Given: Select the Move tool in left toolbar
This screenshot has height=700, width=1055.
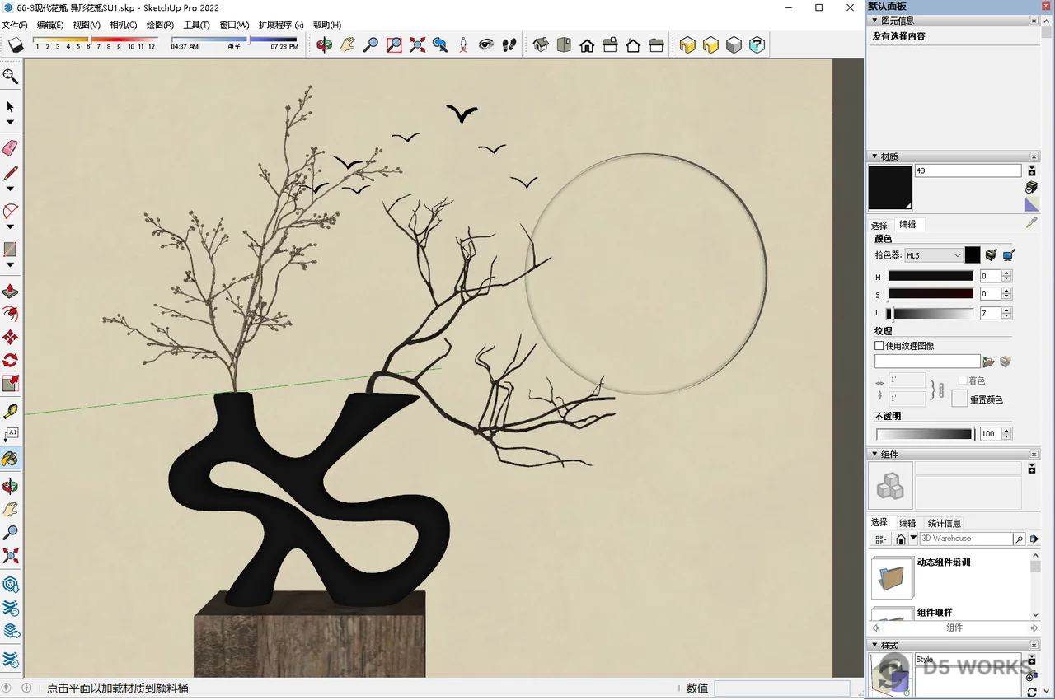Looking at the screenshot, I should tap(11, 337).
